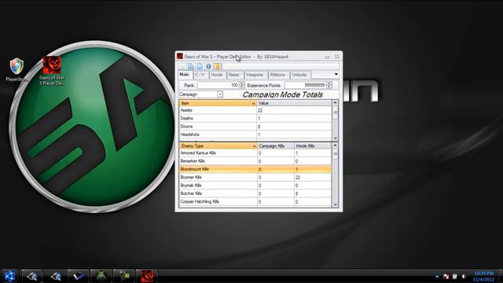Expand the tab overflow arrow
Viewport: 503px width, 283px height.
coord(336,75)
